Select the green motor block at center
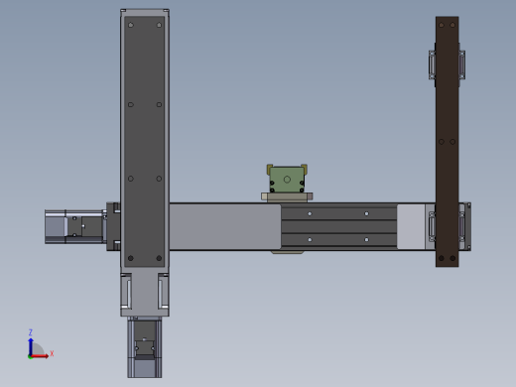516x387 pixels. 287,180
